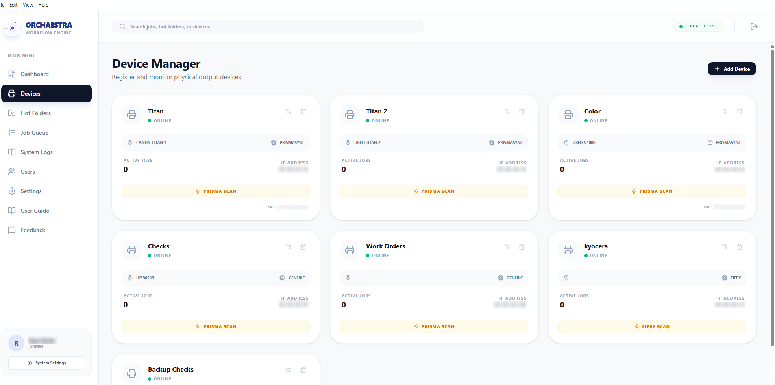Click the Orchaestra logo icon
The height and width of the screenshot is (385, 775).
click(13, 28)
